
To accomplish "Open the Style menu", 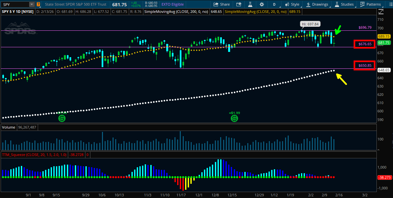I will [292, 4].
